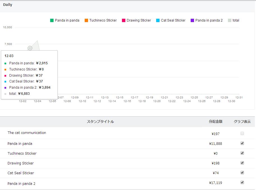Enable graph display for The cat communication
The height and width of the screenshot is (191, 256).
(x=242, y=133)
